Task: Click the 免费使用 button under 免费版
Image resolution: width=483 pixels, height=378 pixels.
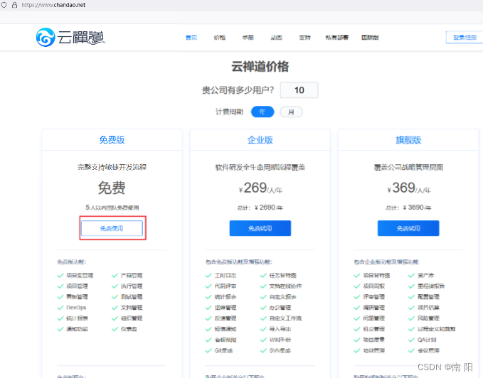Action: point(112,228)
